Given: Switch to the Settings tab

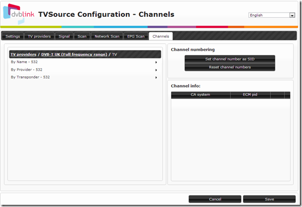Looking at the screenshot, I should tap(13, 36).
